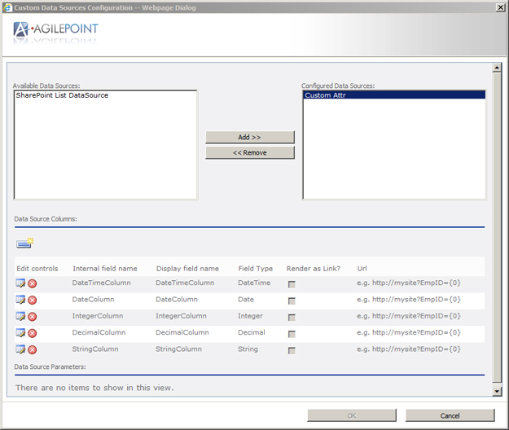This screenshot has width=509, height=430.
Task: Select SharePoint List DataSource in available list
Action: coord(62,96)
